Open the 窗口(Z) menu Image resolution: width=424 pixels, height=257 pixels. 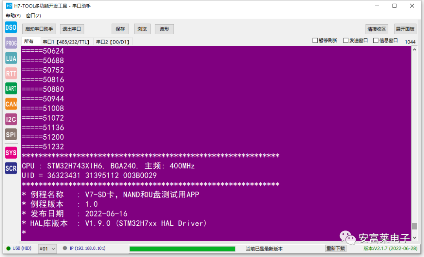[x=33, y=16]
